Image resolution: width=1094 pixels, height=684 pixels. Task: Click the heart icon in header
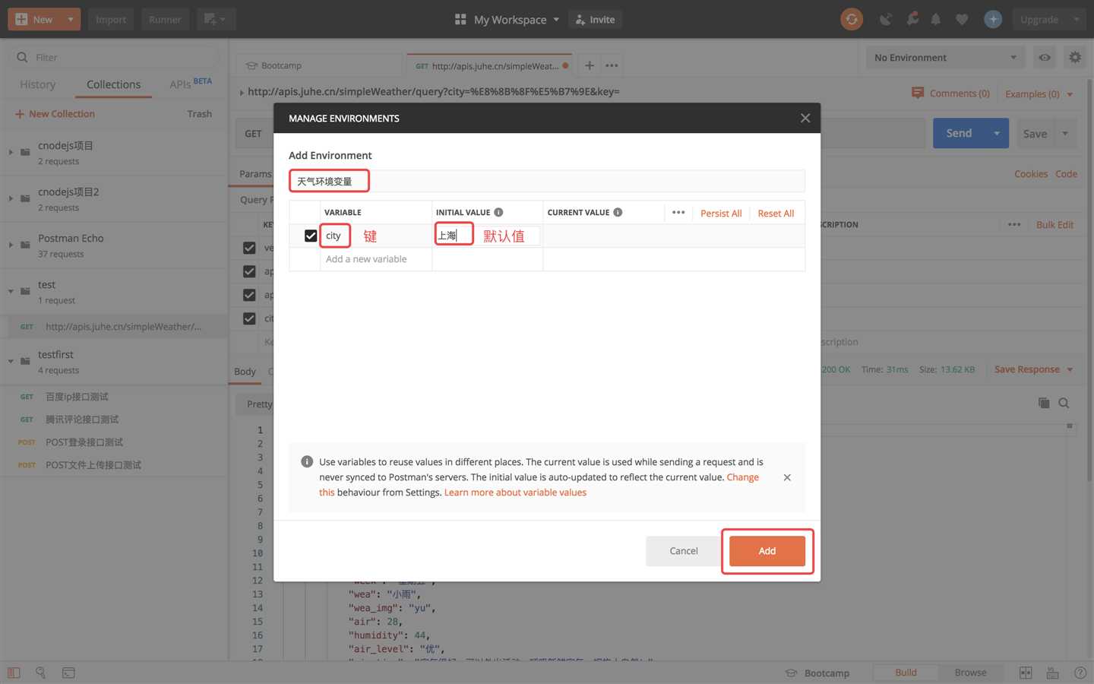[962, 19]
